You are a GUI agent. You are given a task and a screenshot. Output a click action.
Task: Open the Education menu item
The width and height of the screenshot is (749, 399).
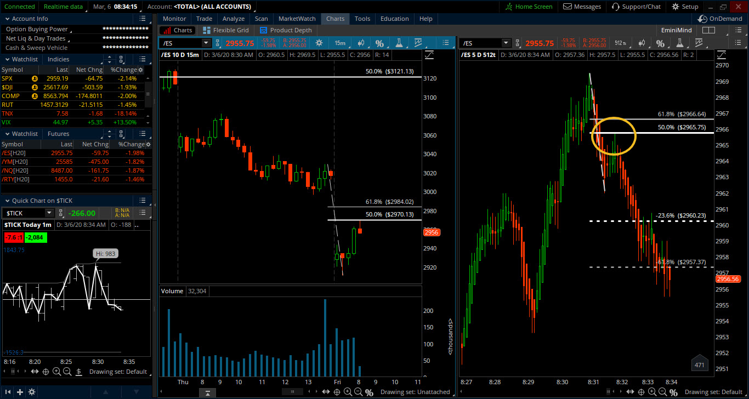(x=394, y=18)
